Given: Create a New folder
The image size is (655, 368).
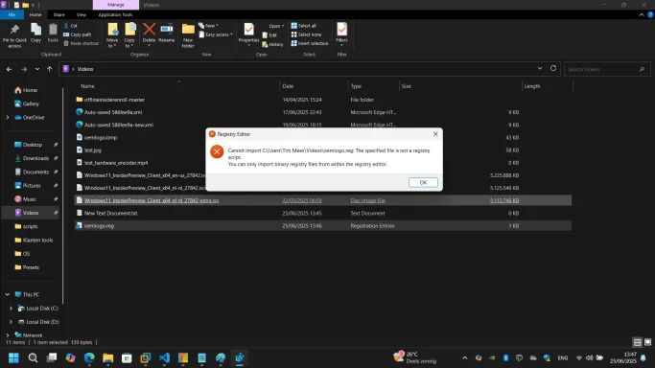Looking at the screenshot, I should [188, 35].
